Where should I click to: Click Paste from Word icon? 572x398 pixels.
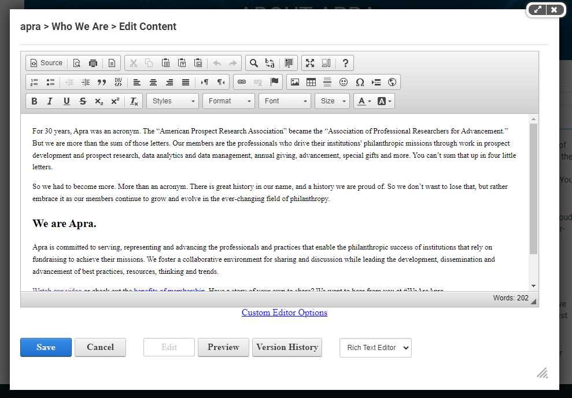[x=198, y=63]
